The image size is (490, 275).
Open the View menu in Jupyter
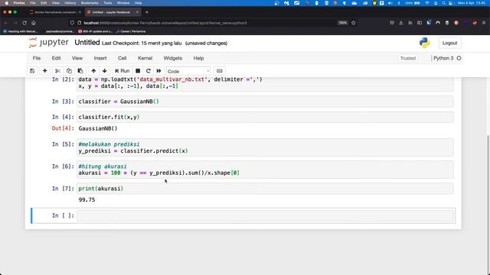(77, 58)
